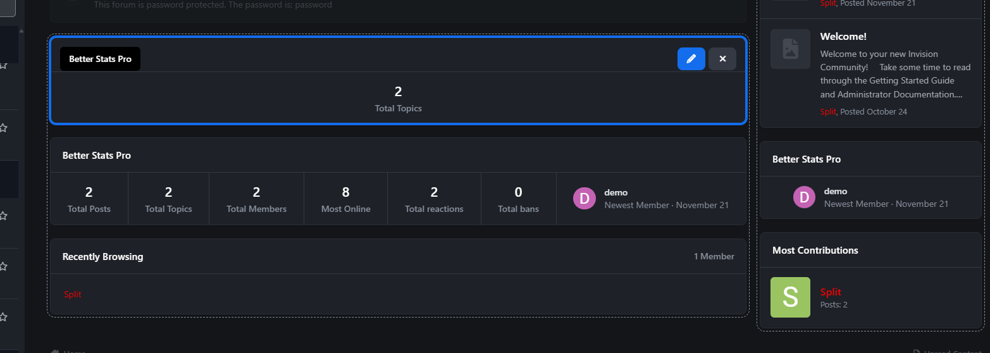Click the pink D avatar in sidebar widget
The width and height of the screenshot is (990, 353).
[x=805, y=197]
